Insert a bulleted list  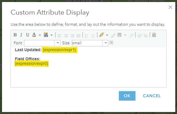(93, 36)
